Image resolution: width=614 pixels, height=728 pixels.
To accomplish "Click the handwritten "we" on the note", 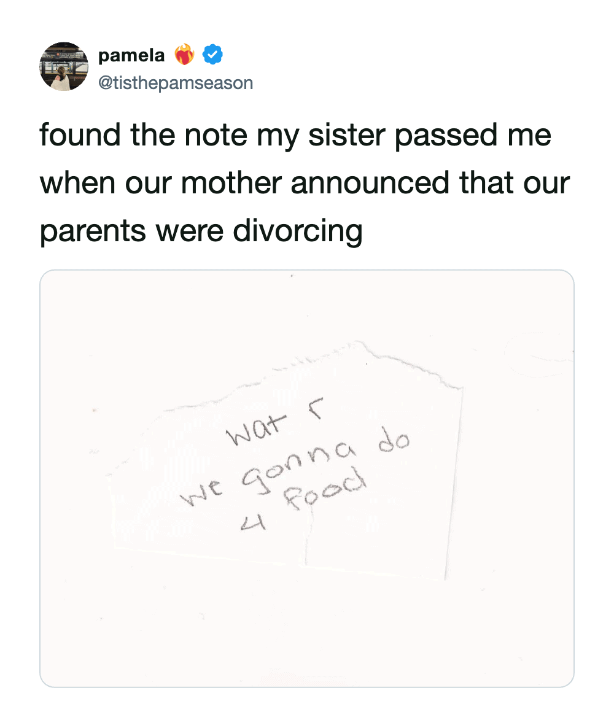I will click(x=202, y=496).
